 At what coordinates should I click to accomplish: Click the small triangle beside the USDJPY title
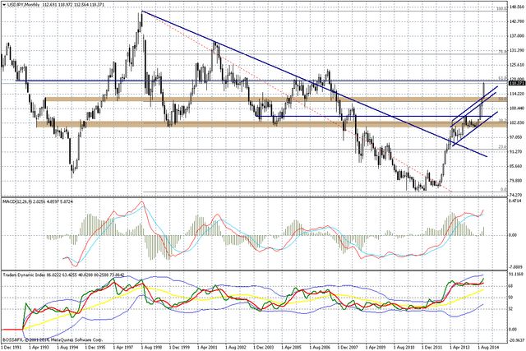tap(3, 6)
